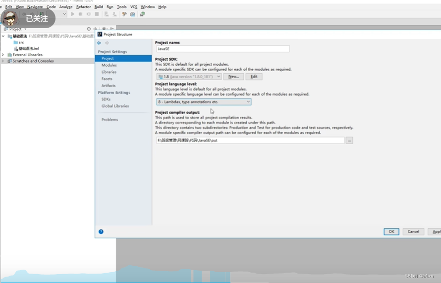This screenshot has height=283, width=441.
Task: Click the Project Structure toolbar icon
Action: pyautogui.click(x=132, y=14)
